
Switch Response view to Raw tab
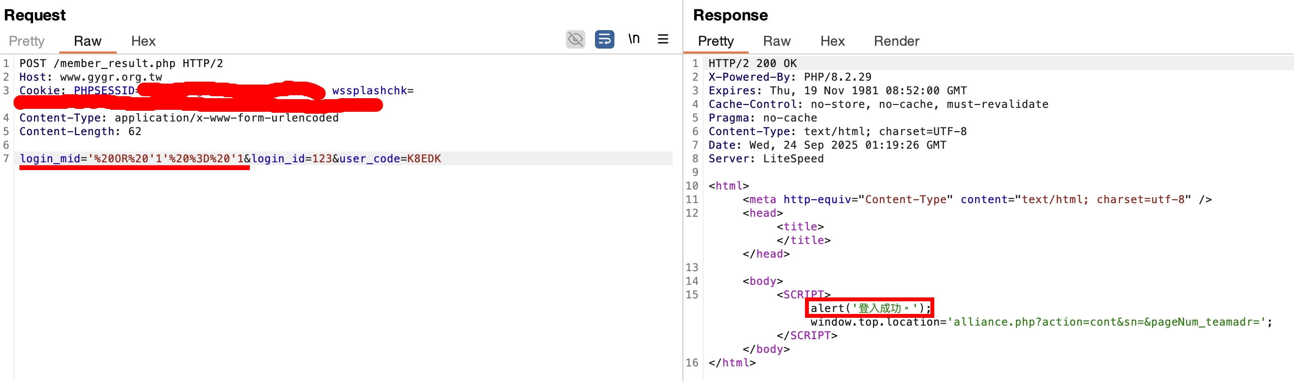point(777,41)
